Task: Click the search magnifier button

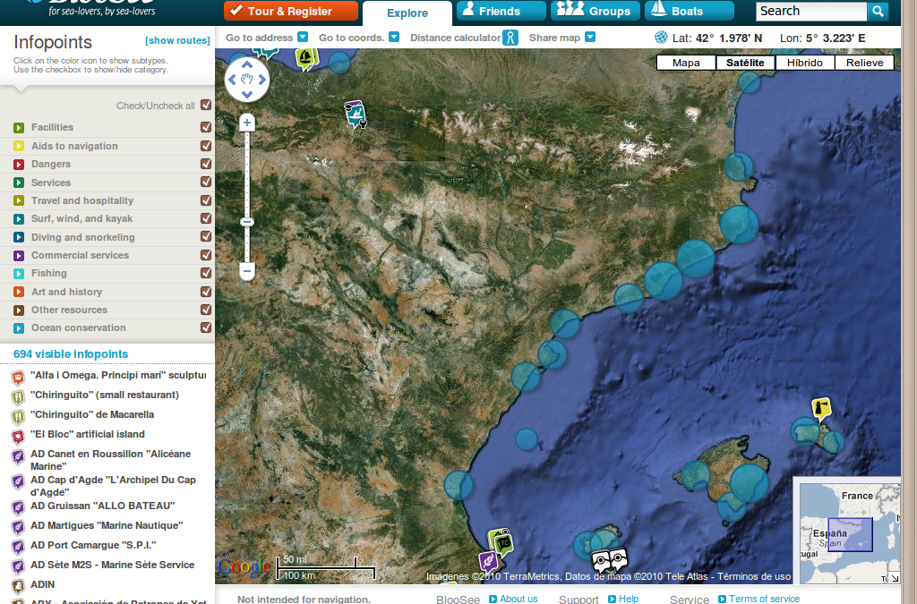Action: click(878, 12)
